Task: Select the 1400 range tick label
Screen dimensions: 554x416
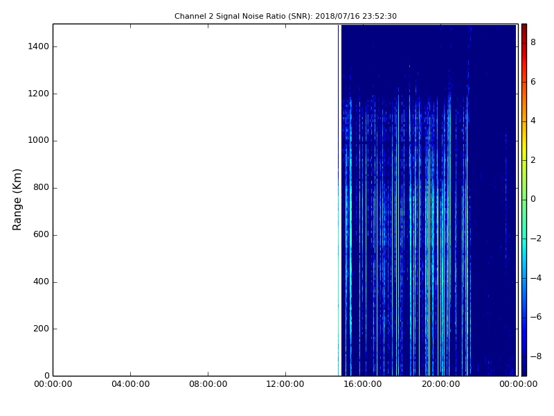Action: click(x=39, y=46)
